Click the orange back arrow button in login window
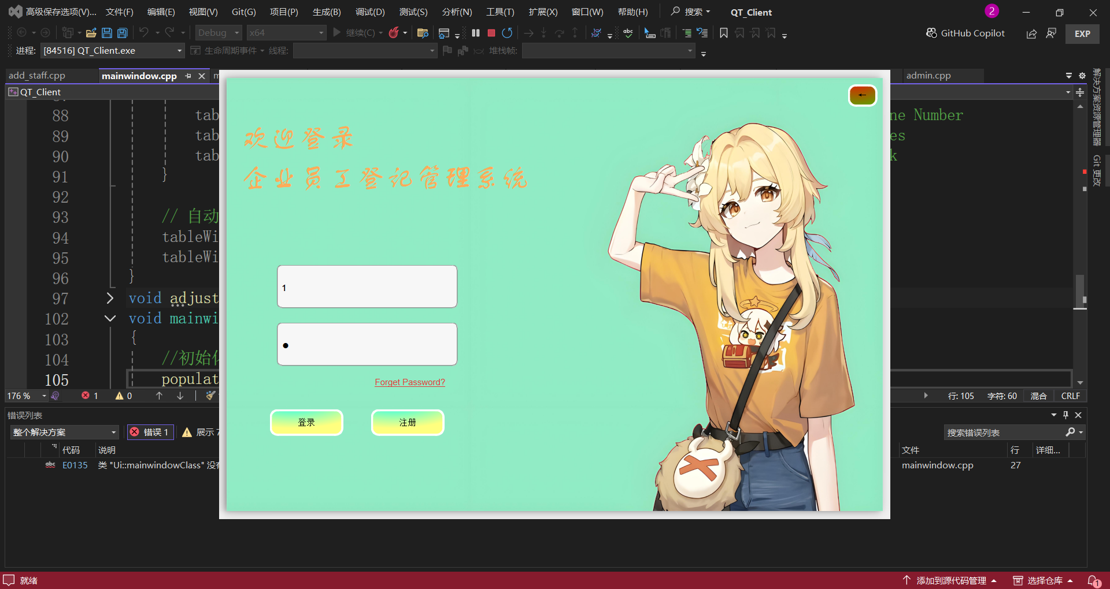Screen dimensions: 1110x589 click(x=862, y=95)
